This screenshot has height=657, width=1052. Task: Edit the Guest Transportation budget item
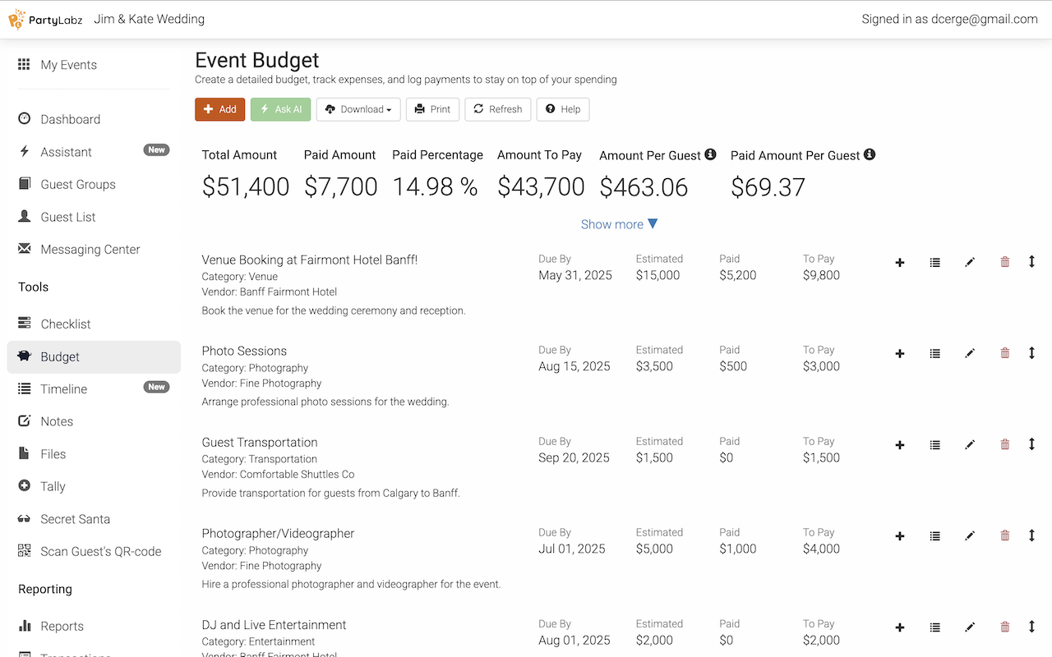pos(970,445)
